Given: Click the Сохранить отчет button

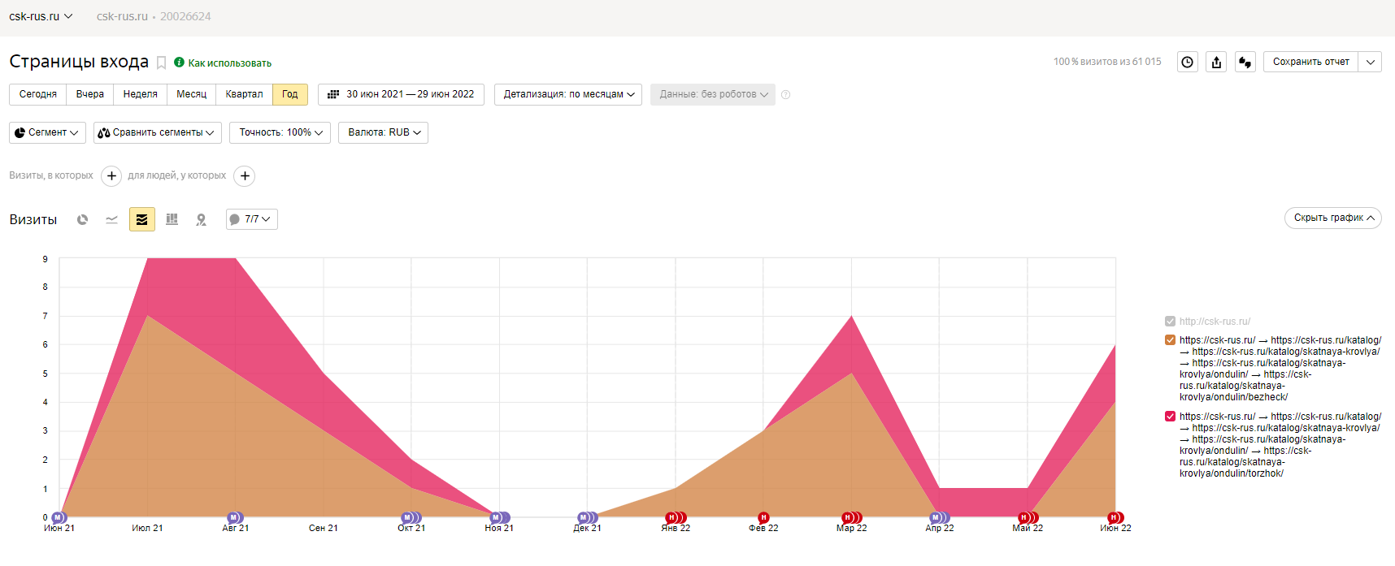Looking at the screenshot, I should tap(1310, 62).
